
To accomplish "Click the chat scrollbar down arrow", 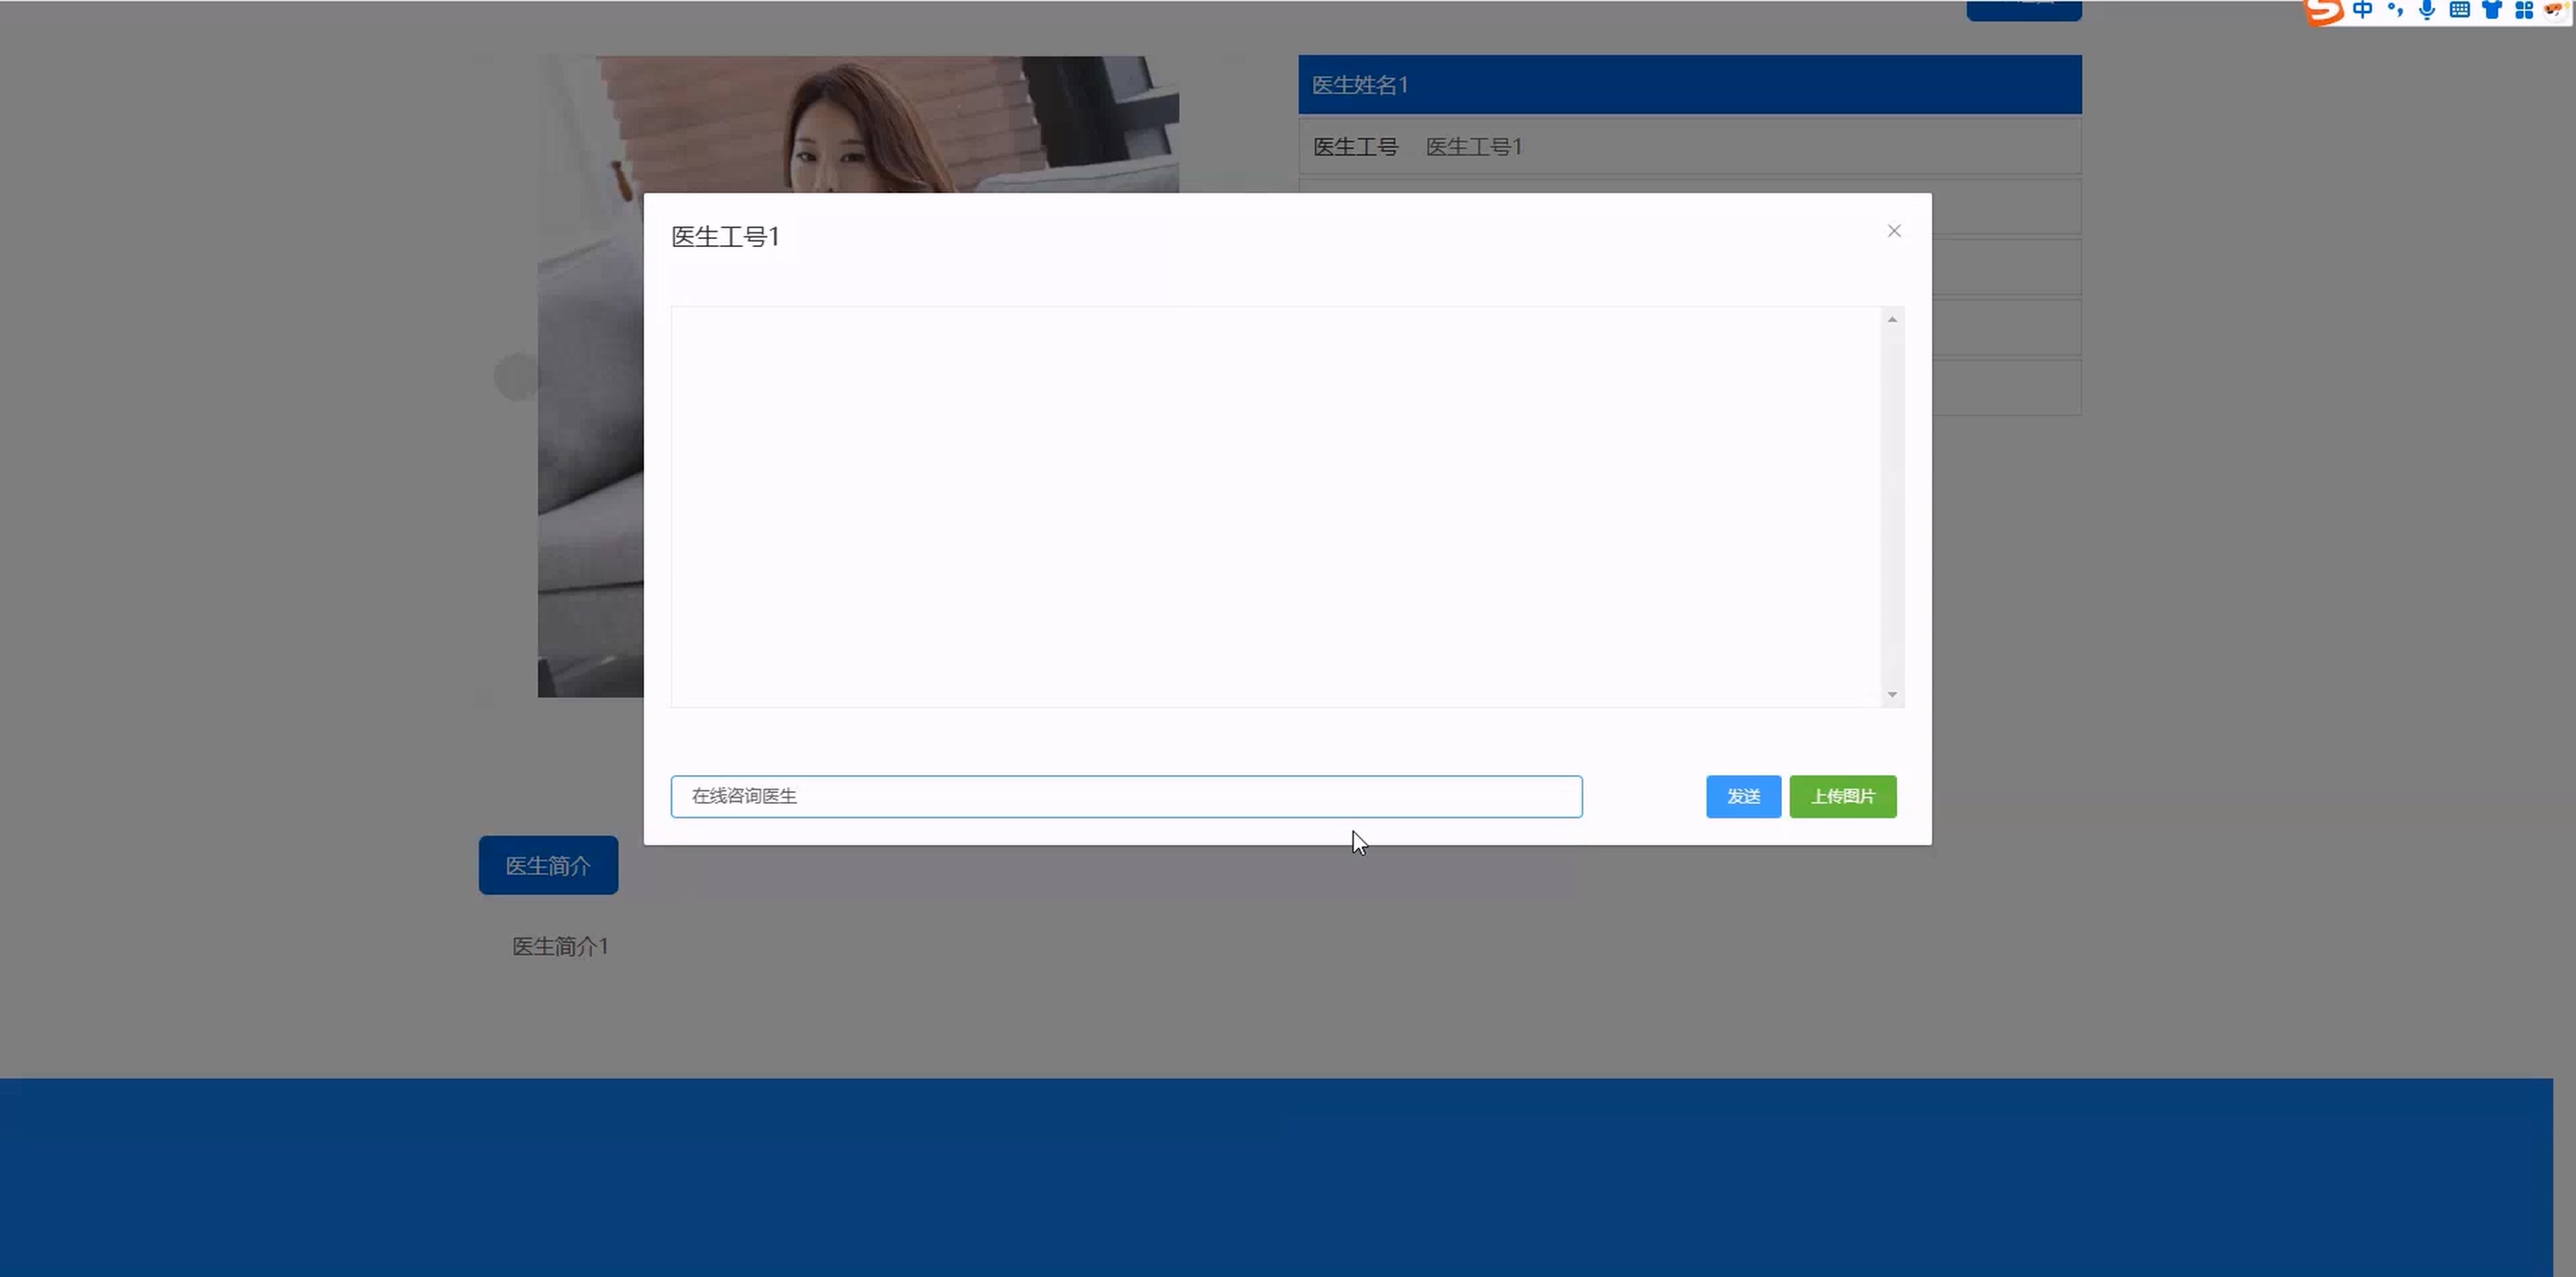I will [x=1892, y=694].
